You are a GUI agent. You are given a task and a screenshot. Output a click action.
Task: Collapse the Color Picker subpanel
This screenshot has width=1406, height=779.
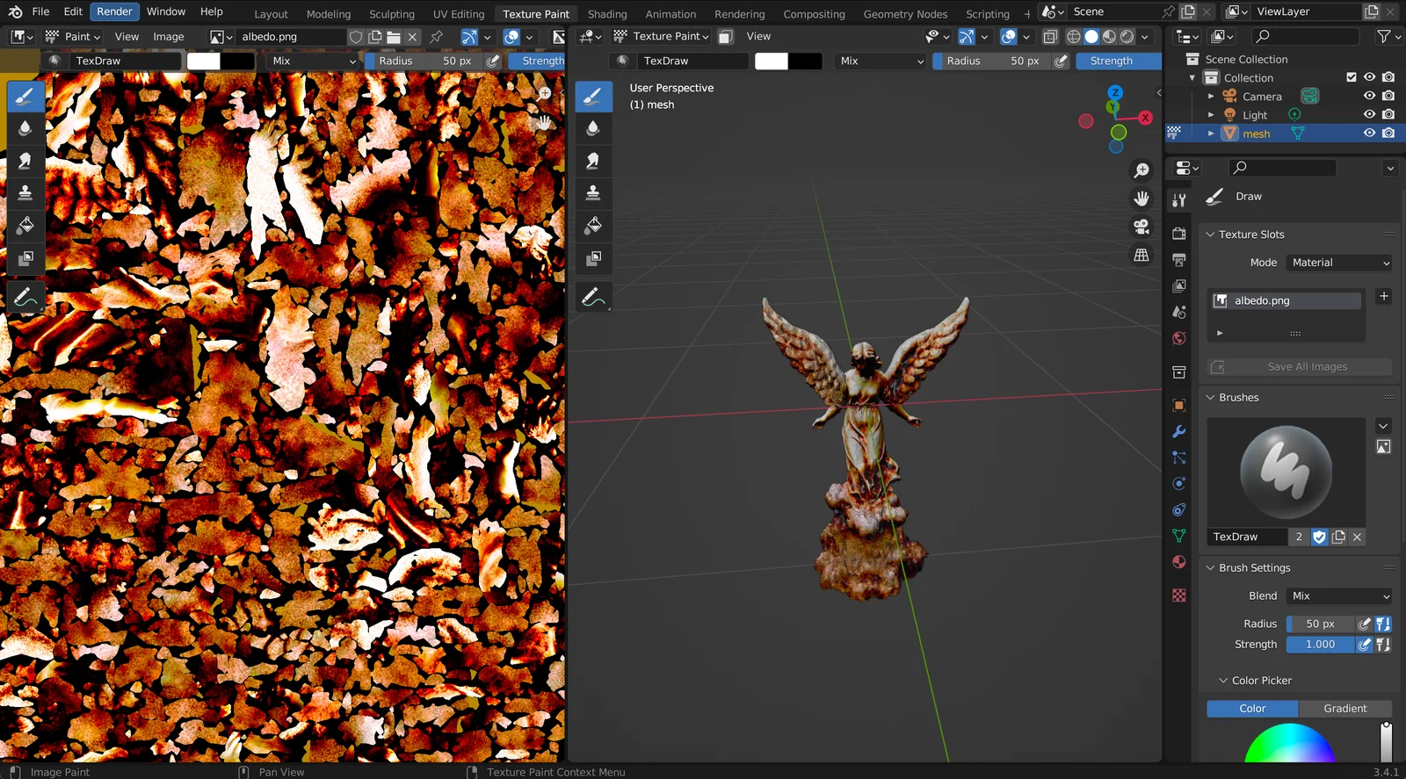coord(1222,681)
